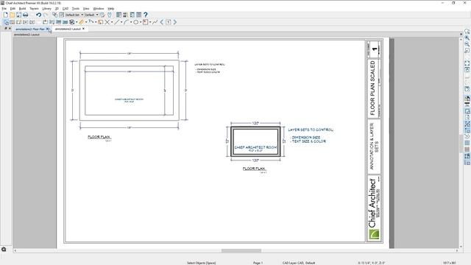Close the annotations2 Floor Plan tab
The width and height of the screenshot is (471, 265).
point(47,29)
